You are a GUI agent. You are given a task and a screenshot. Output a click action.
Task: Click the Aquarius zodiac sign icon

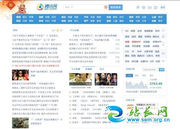click(130, 107)
